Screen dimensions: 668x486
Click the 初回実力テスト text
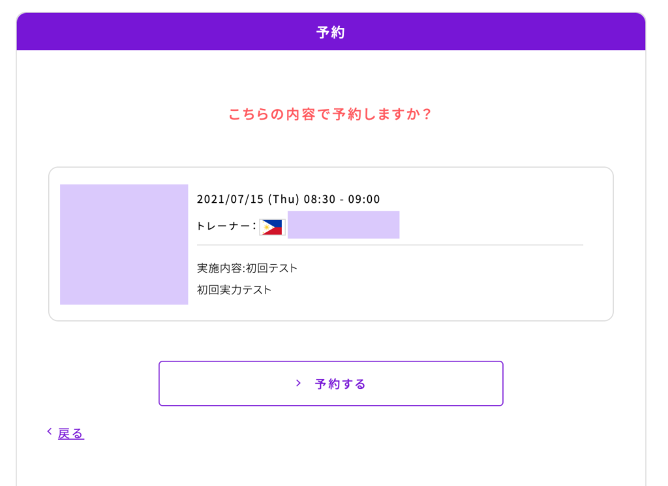[234, 290]
